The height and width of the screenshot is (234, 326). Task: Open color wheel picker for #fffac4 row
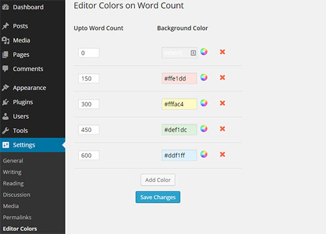point(204,103)
